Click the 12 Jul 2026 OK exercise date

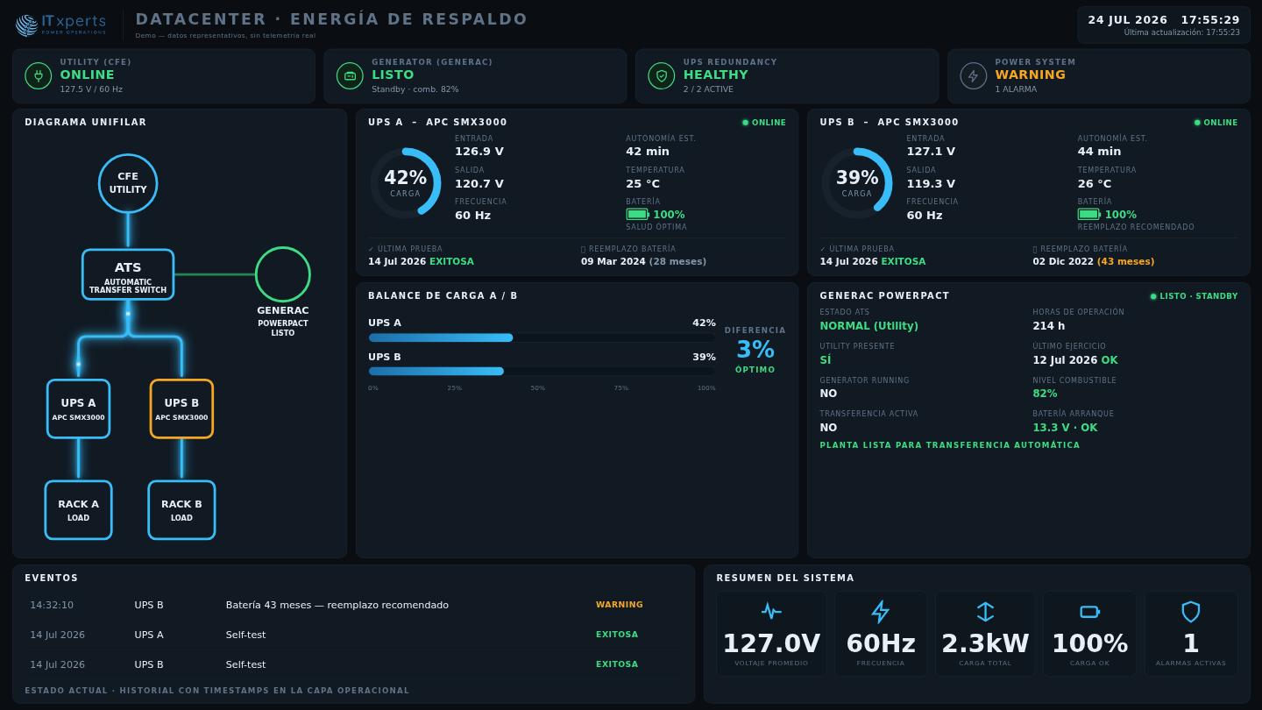coord(1075,360)
